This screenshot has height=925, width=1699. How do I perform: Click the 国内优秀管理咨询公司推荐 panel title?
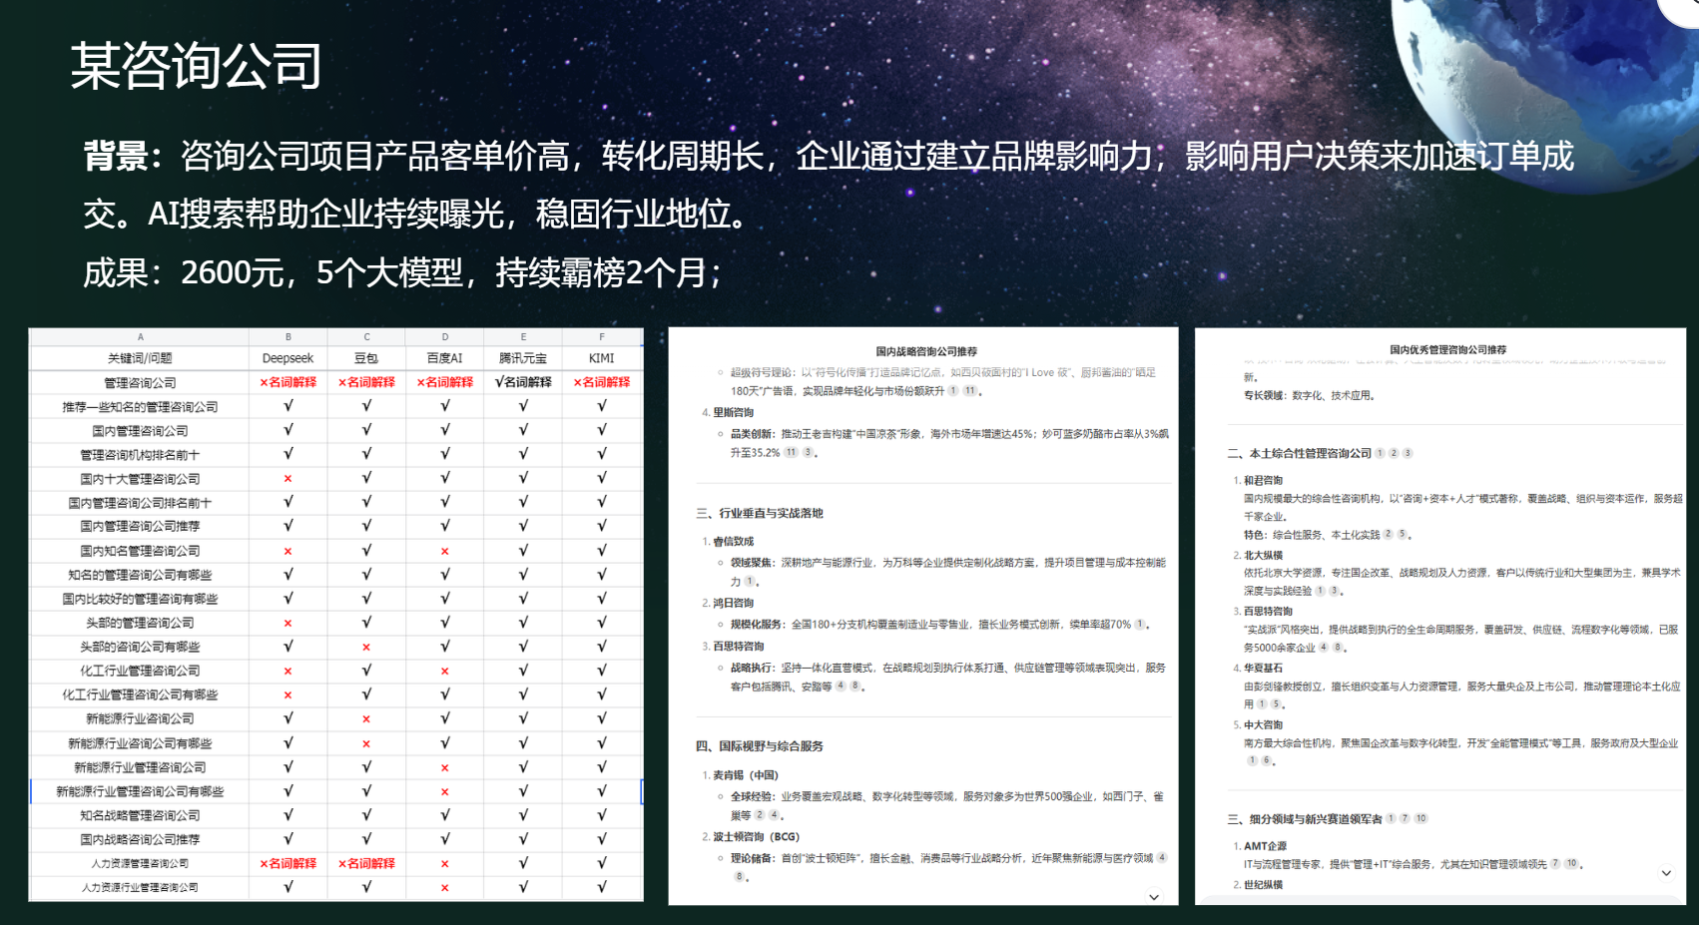[x=1447, y=349]
